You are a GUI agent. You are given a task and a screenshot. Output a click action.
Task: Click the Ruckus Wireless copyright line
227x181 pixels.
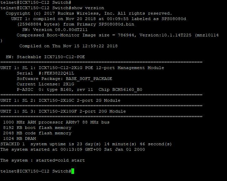[x=89, y=13]
